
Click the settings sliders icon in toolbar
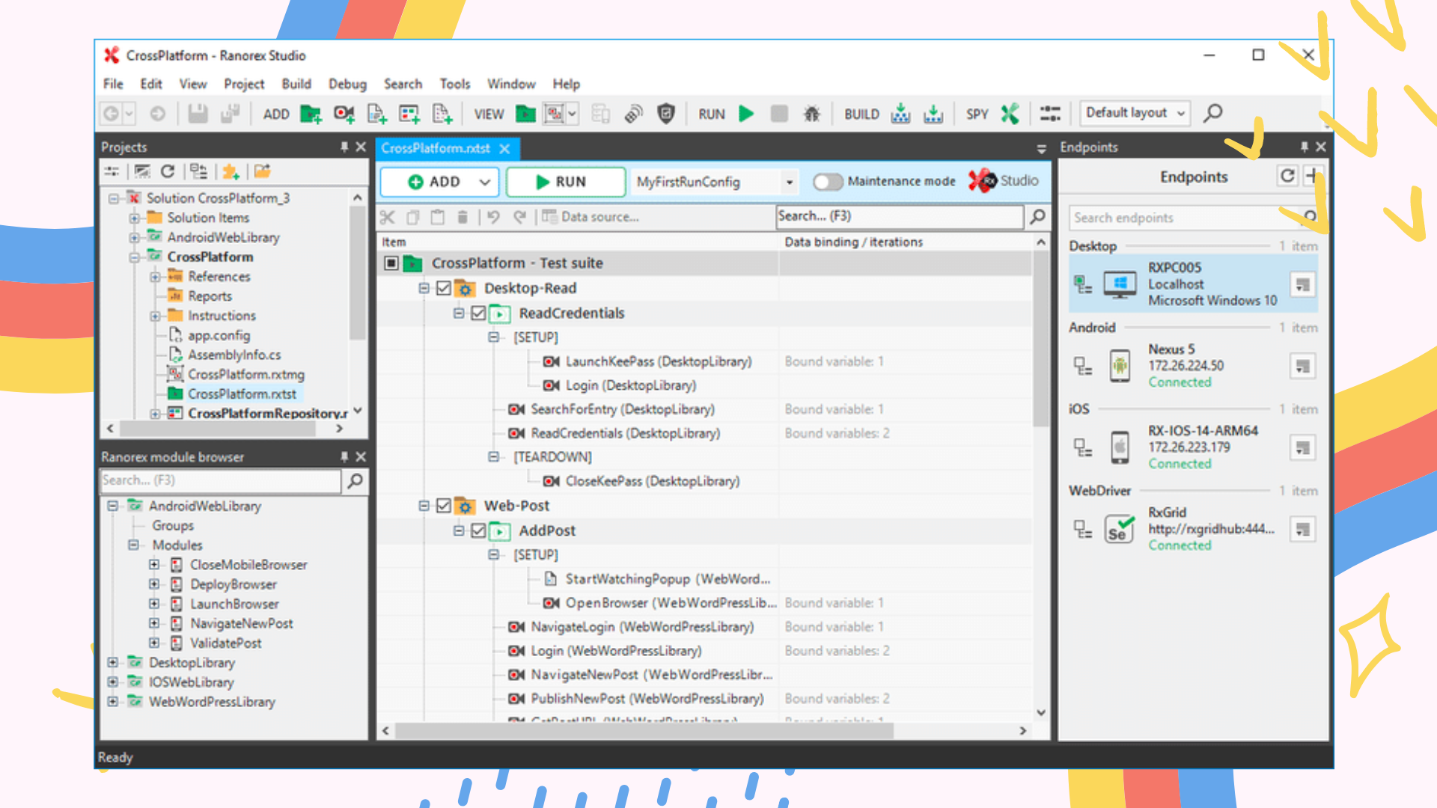[x=1050, y=114]
